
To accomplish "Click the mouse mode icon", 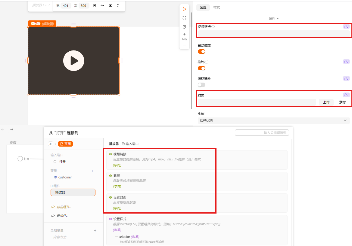I will 184,27.
